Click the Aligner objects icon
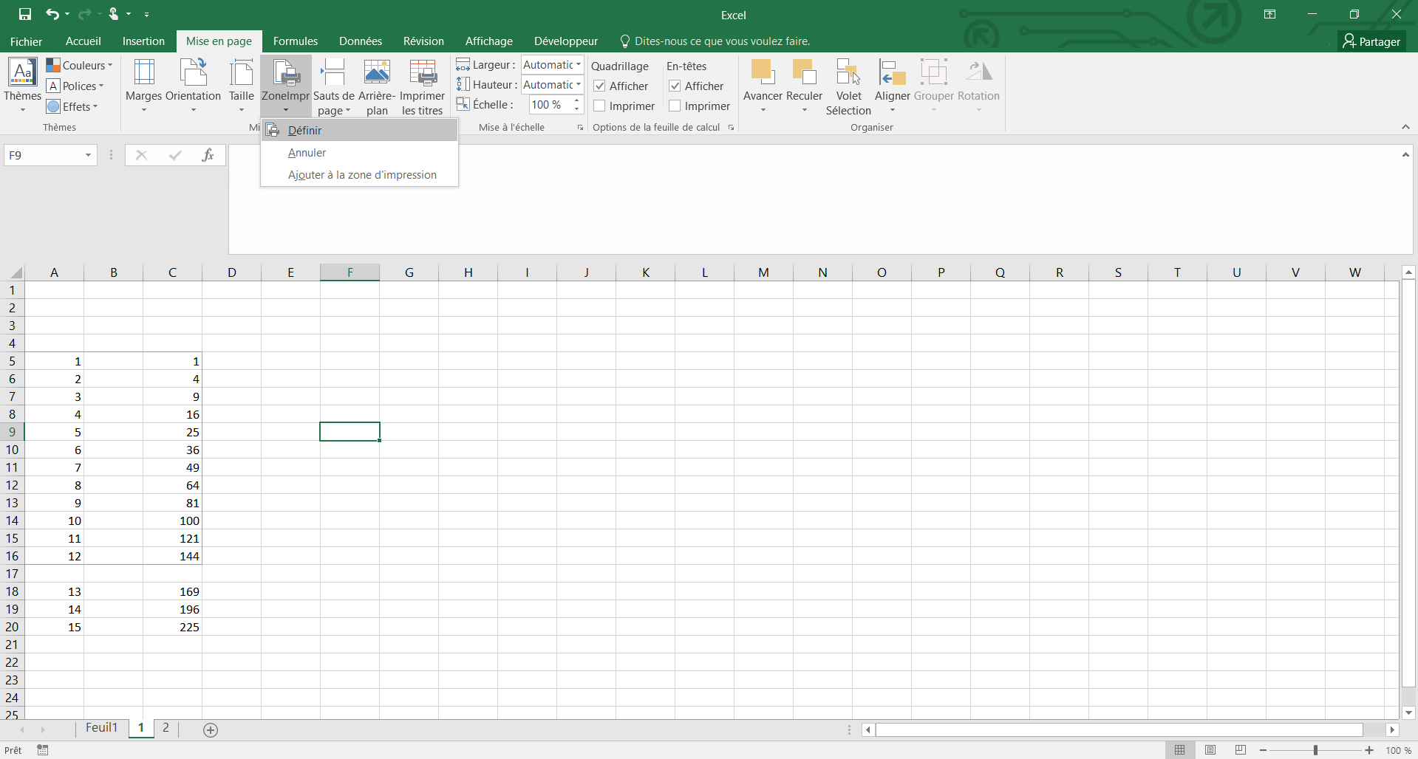Screen dimensions: 1418x759 (892, 72)
